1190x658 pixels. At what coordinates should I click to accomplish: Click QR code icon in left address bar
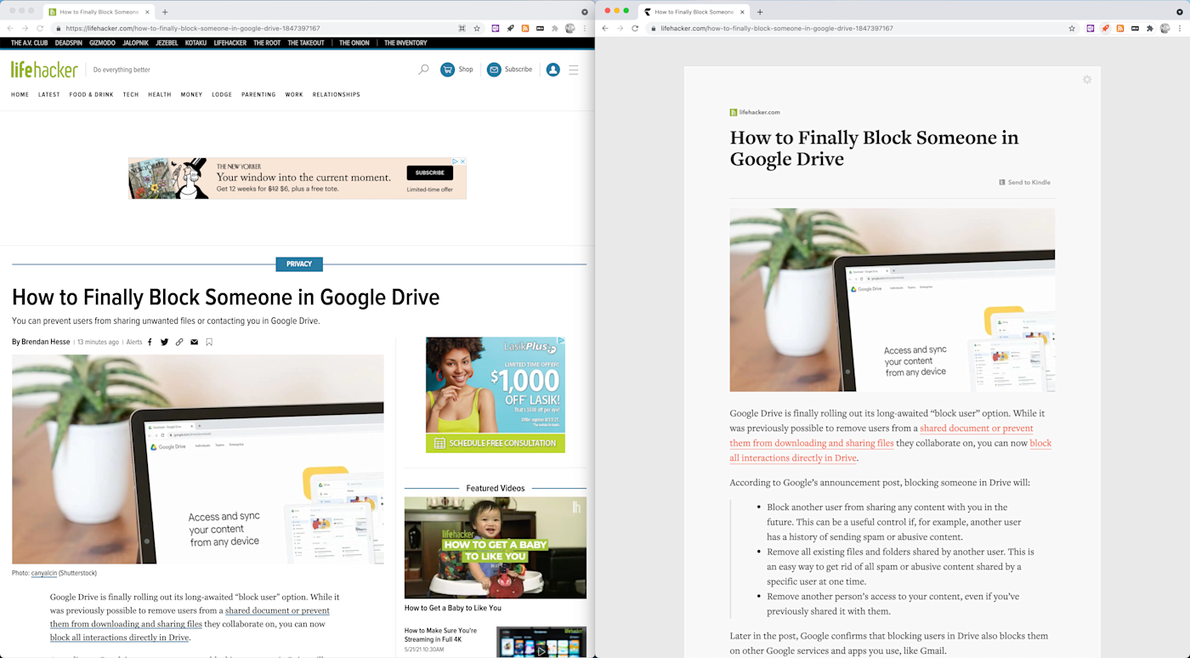[462, 28]
